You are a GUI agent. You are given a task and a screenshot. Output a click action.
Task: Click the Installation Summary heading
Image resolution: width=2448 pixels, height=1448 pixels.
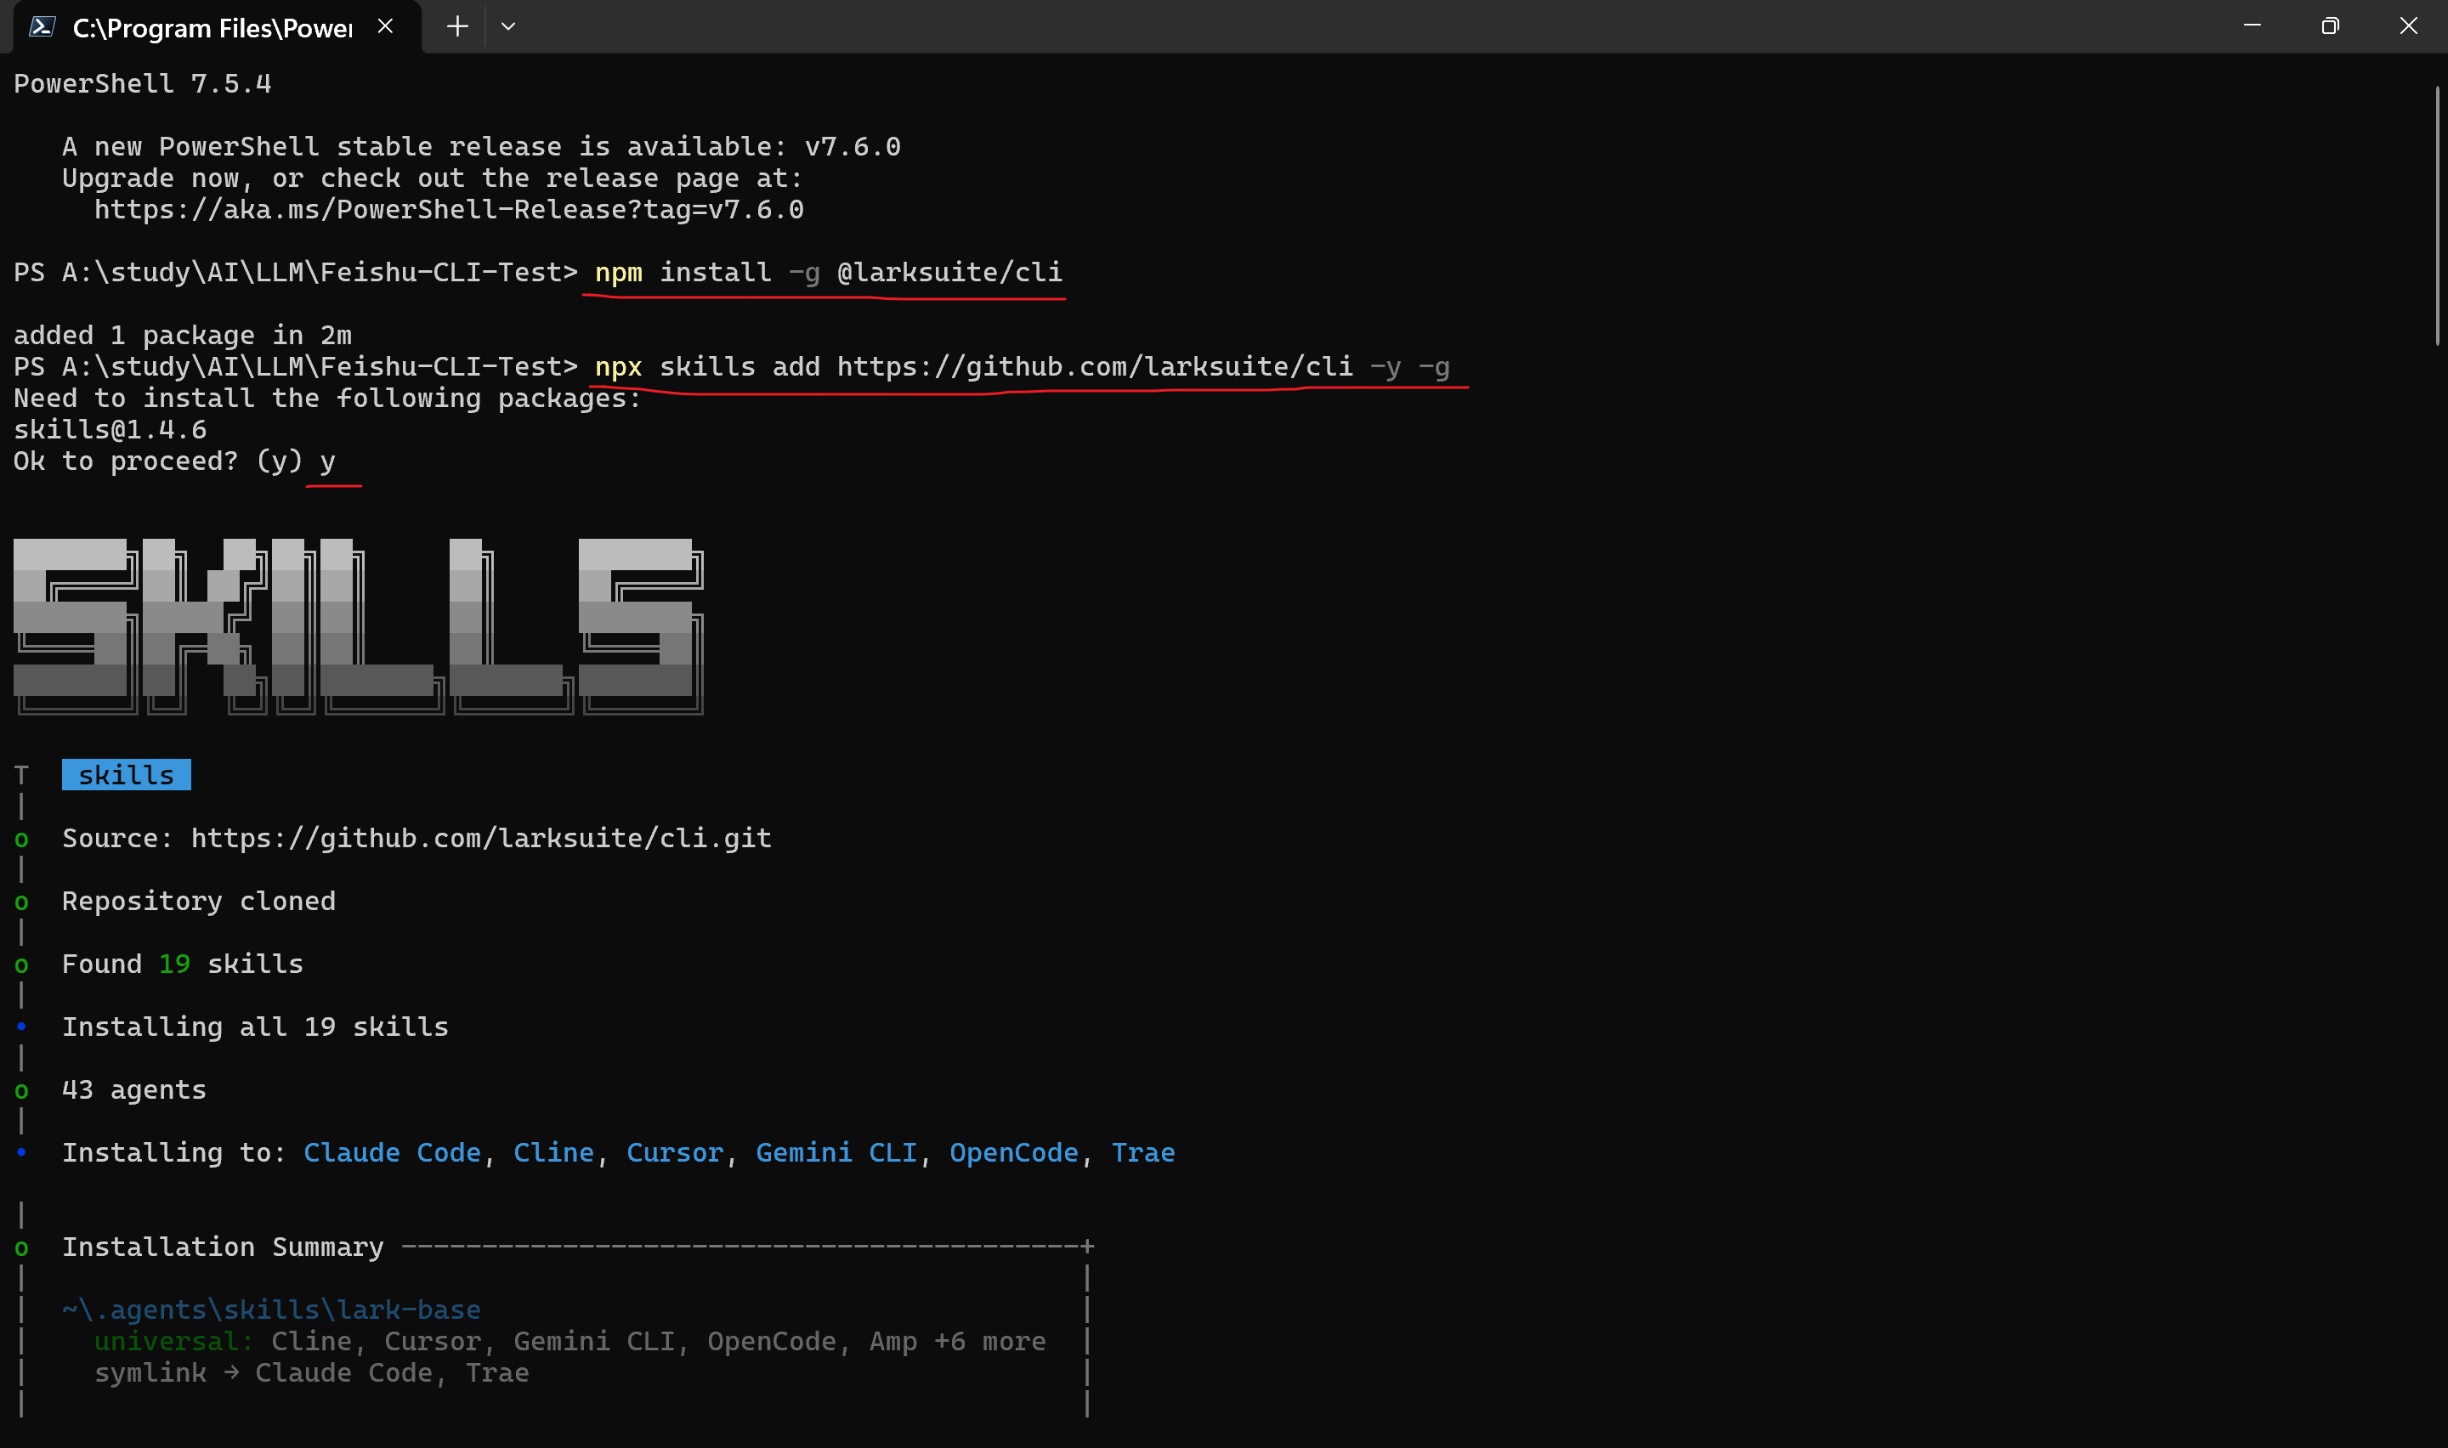pos(223,1247)
